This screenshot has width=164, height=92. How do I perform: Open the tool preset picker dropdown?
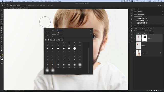click(x=3, y=5)
